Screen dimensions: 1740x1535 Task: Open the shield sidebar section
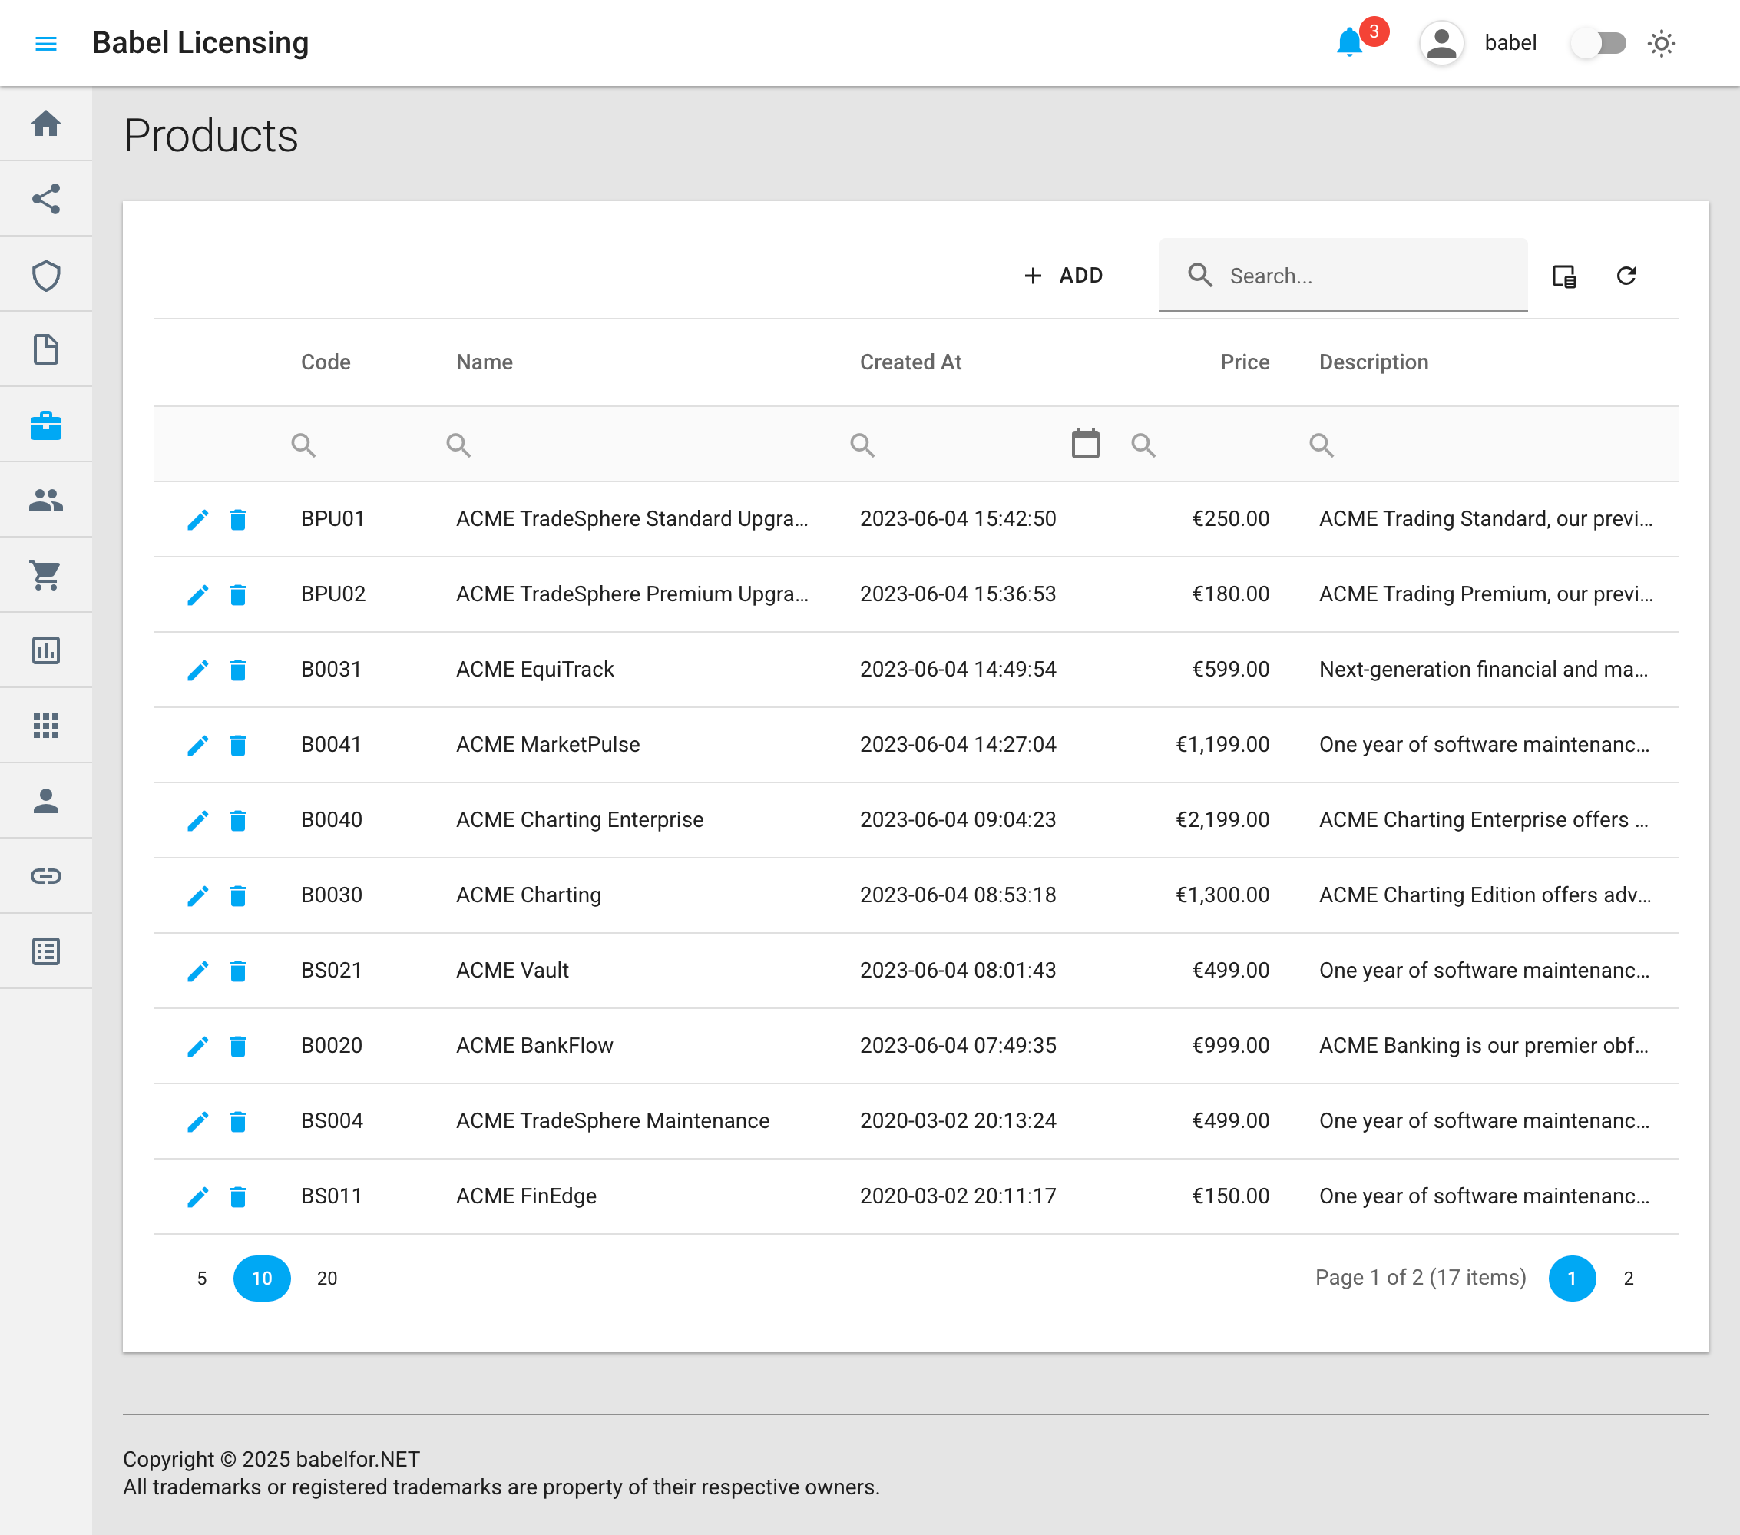46,275
